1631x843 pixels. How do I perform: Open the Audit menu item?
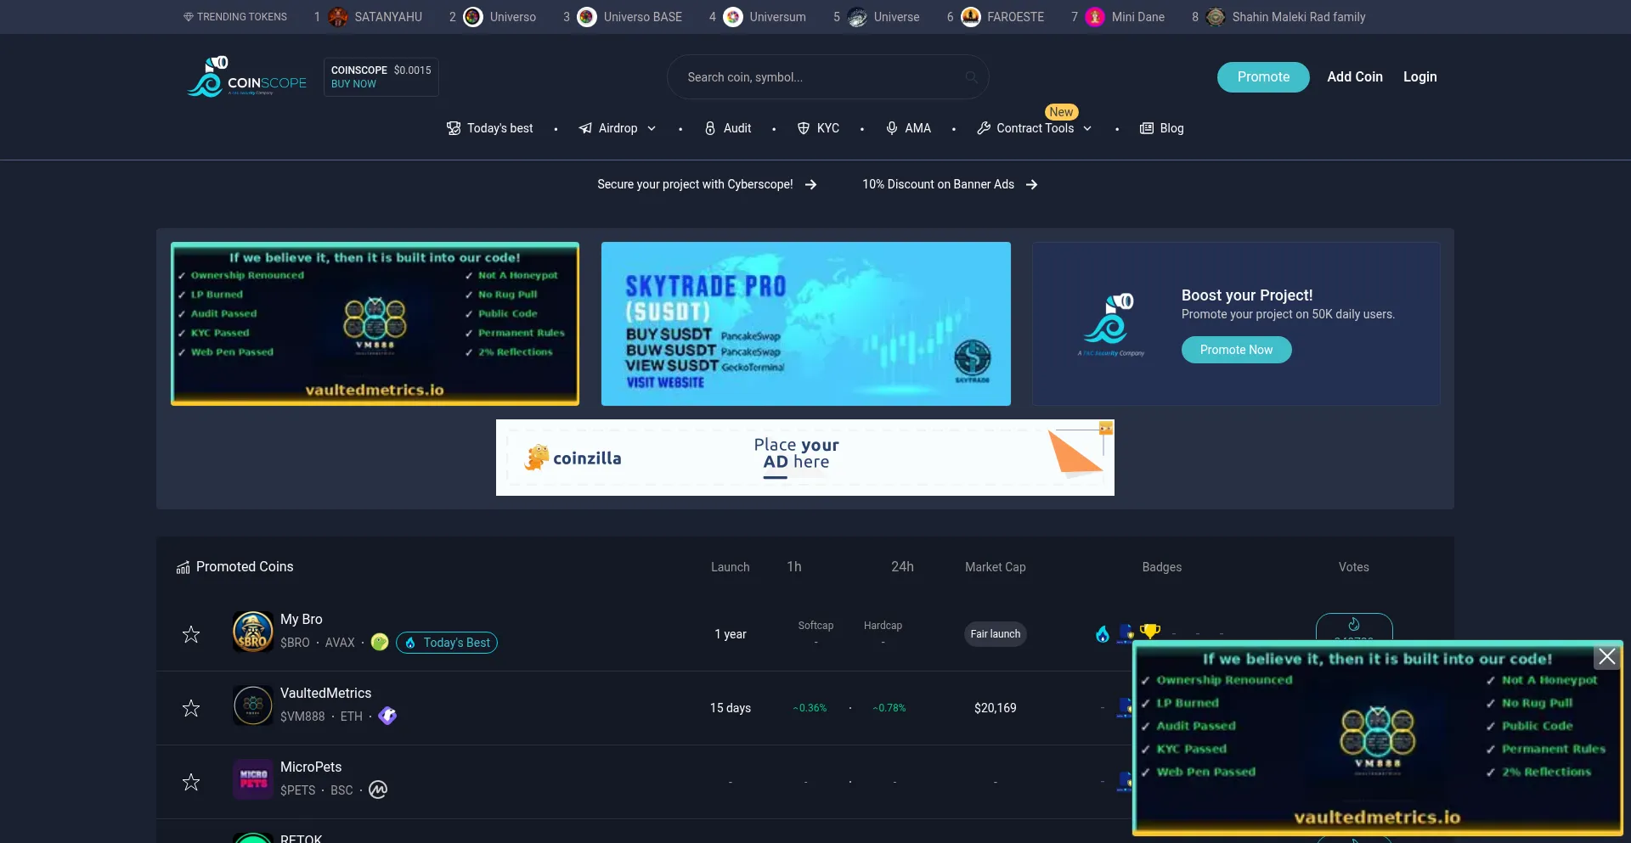pyautogui.click(x=728, y=128)
